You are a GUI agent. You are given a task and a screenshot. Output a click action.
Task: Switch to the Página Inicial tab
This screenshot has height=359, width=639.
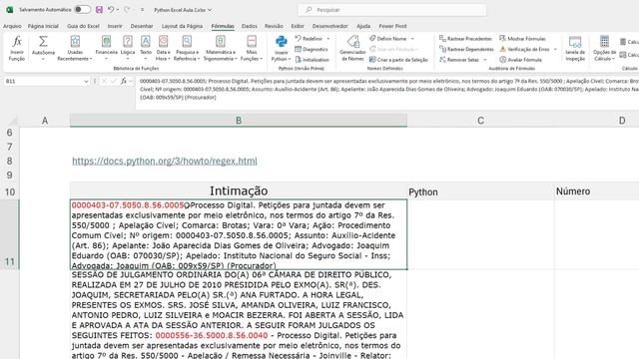point(43,26)
